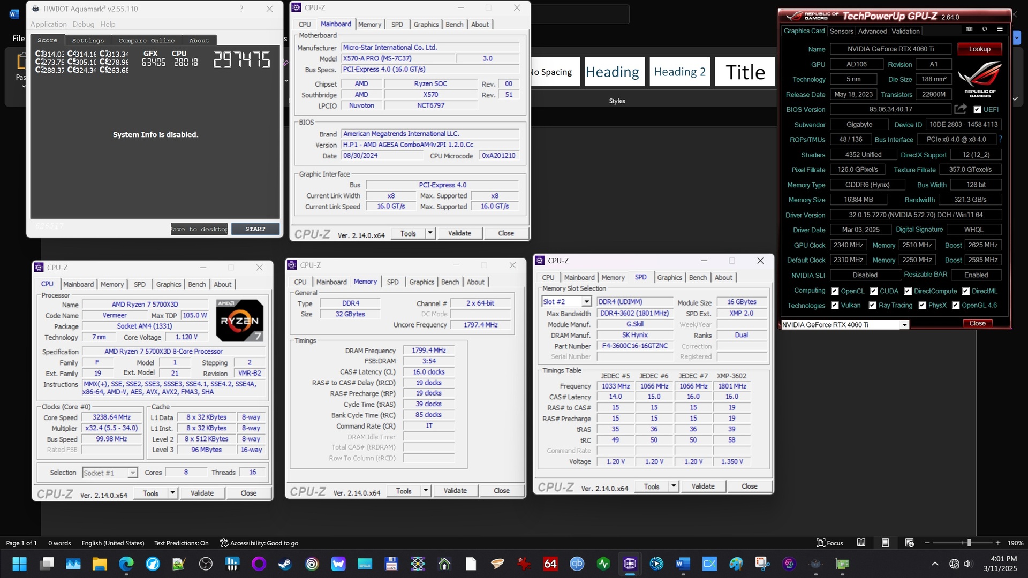Open Bench tab in CPU-Z SPD window
Image resolution: width=1028 pixels, height=578 pixels.
point(698,277)
